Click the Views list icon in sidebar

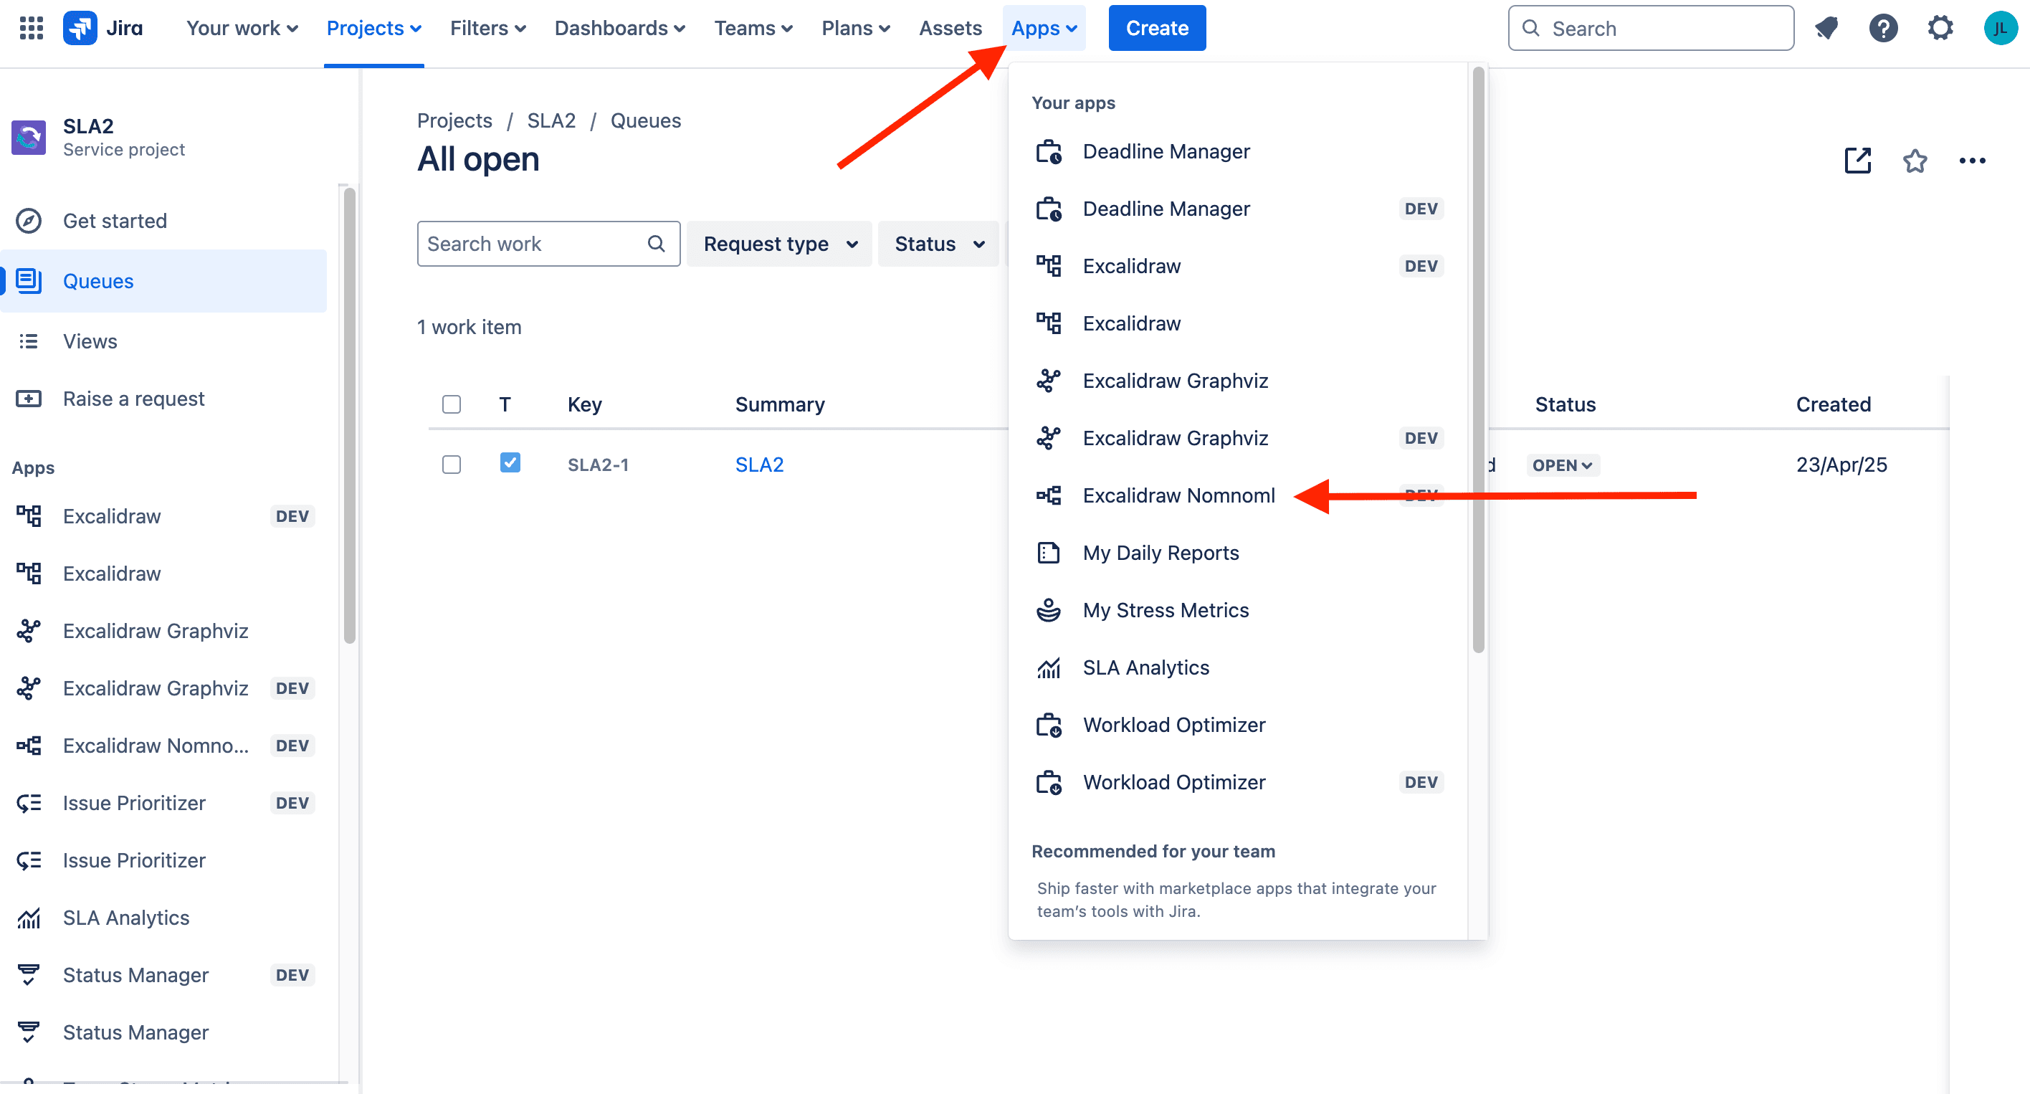pyautogui.click(x=29, y=341)
